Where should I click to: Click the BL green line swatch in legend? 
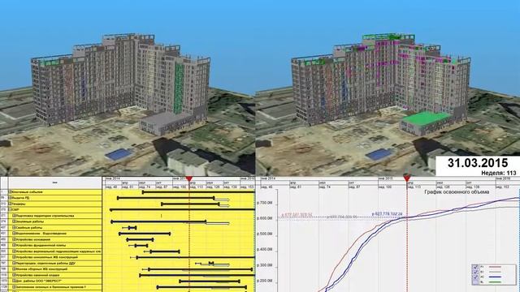[495, 281]
